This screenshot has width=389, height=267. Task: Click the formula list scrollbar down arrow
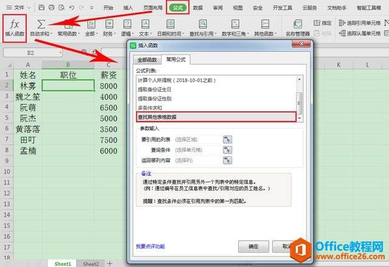point(300,118)
